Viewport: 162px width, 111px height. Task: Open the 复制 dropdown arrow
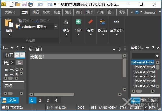point(32,20)
